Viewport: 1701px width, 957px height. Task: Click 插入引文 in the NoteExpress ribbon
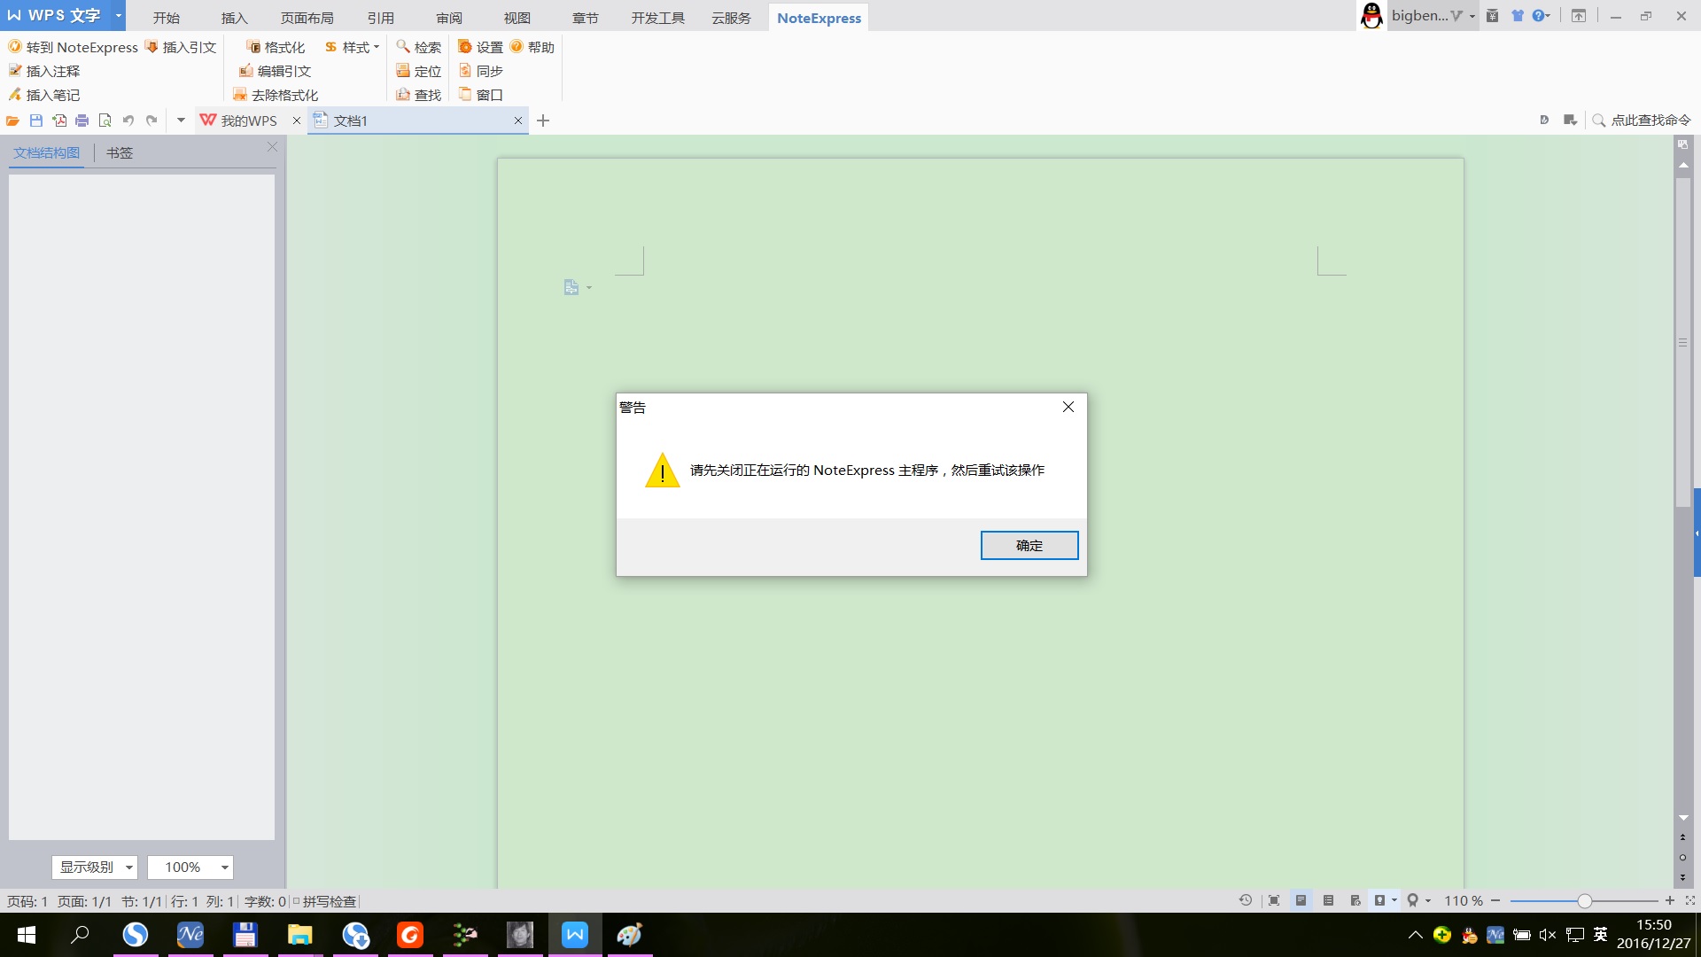click(x=181, y=47)
